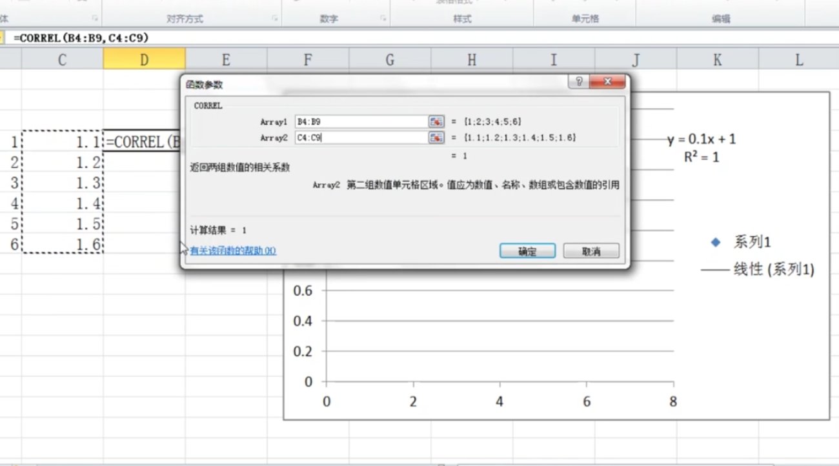Viewport: 839px width, 466px height.
Task: Click the chart equation label y = 0.1x + 1
Action: [x=702, y=138]
